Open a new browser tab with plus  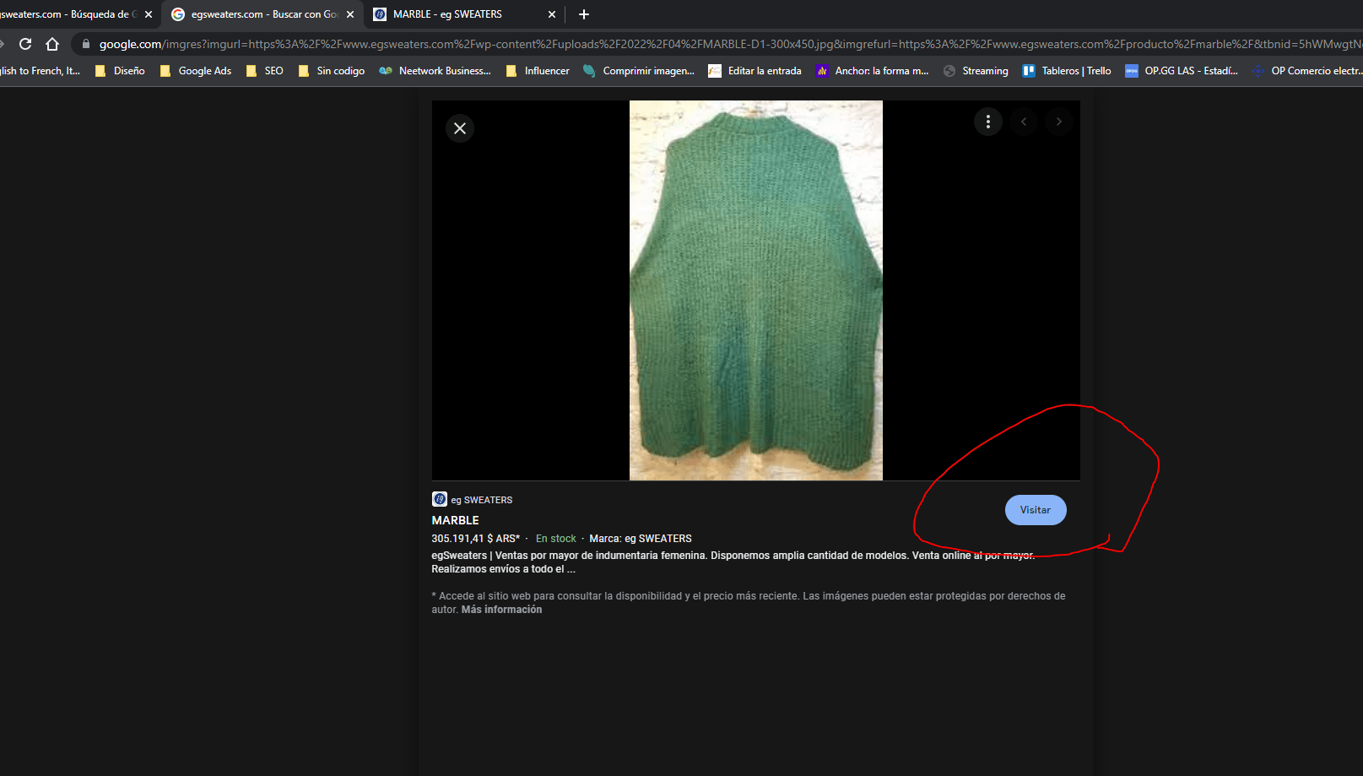(x=584, y=14)
